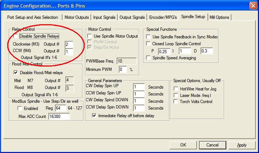The width and height of the screenshot is (259, 153).
Task: Edit CW Delay Spin UP seconds
Action: (x=139, y=87)
